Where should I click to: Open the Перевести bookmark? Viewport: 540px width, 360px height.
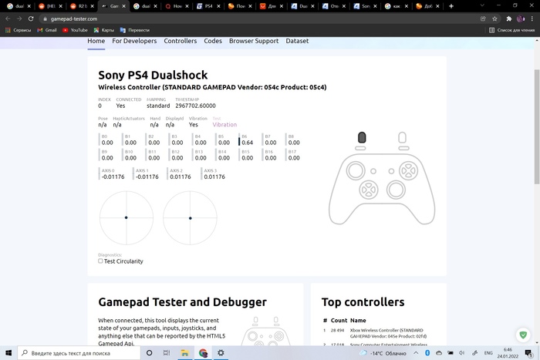(x=135, y=30)
